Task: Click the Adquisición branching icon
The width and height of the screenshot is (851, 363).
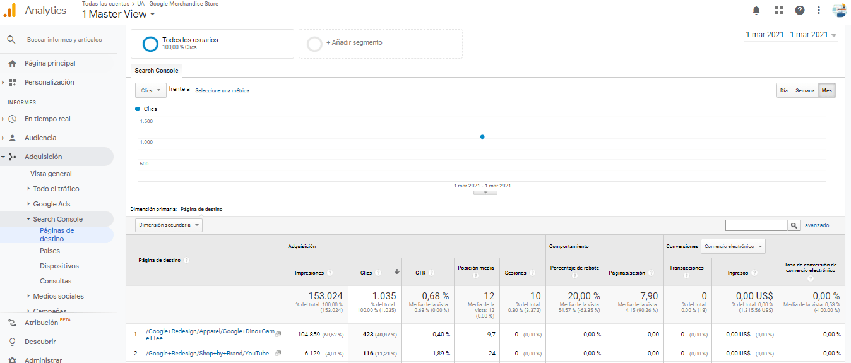Action: [13, 157]
